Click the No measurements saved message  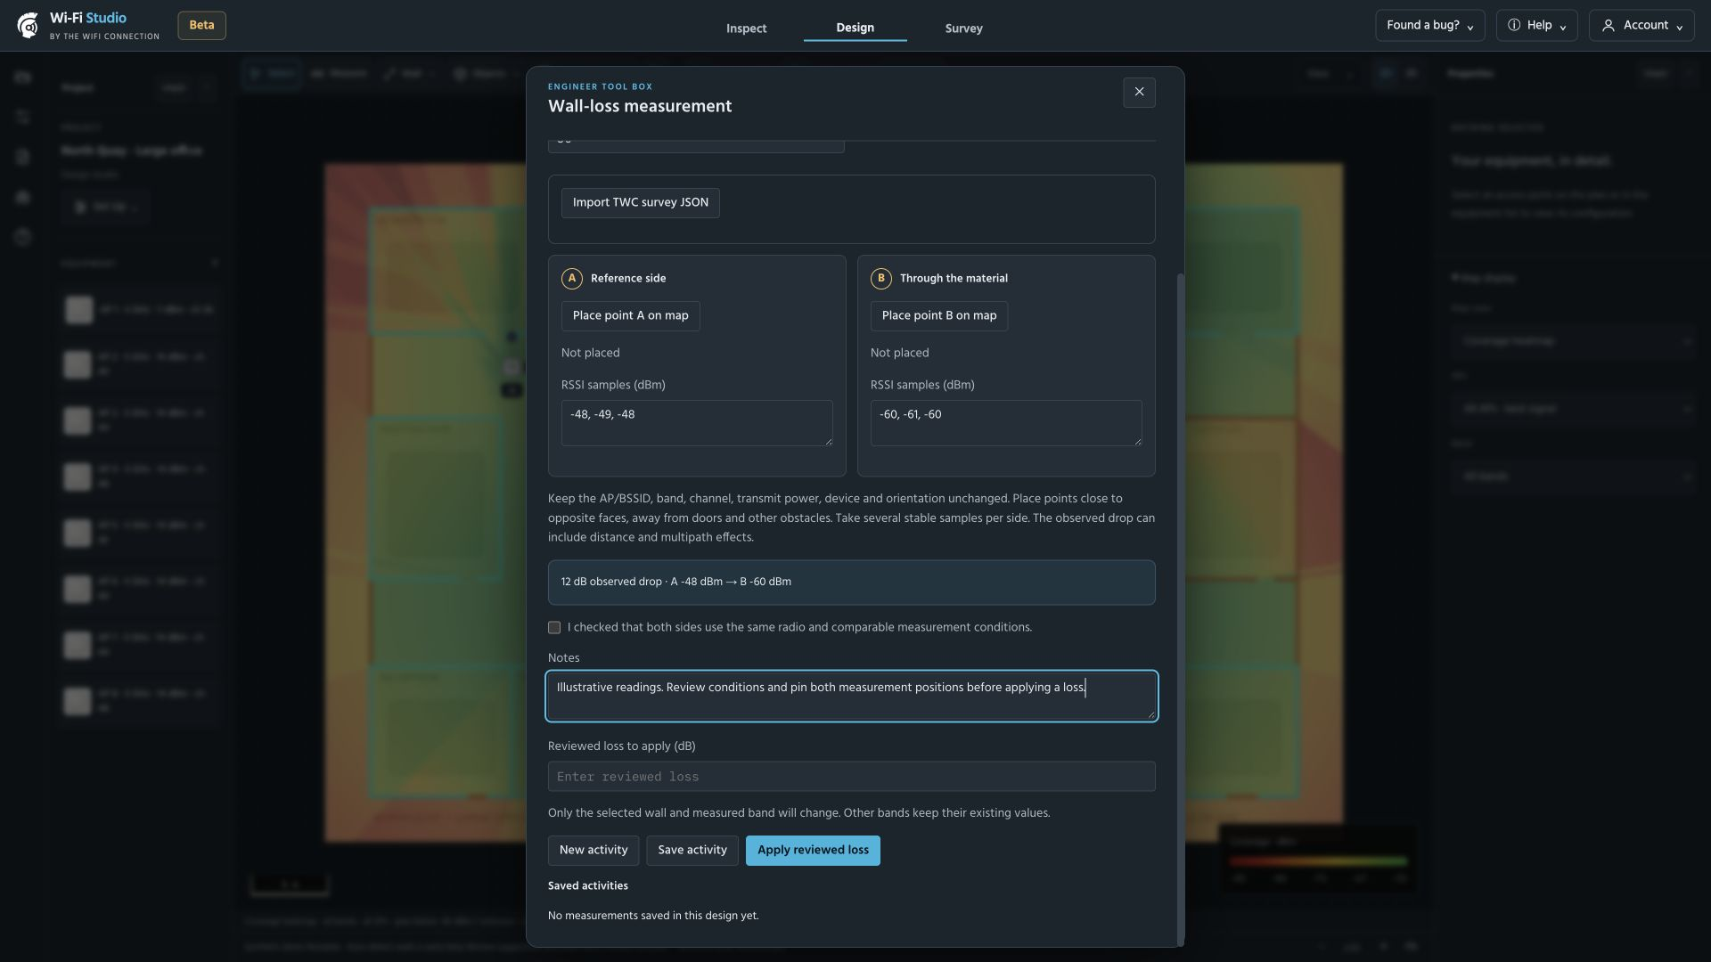[653, 916]
